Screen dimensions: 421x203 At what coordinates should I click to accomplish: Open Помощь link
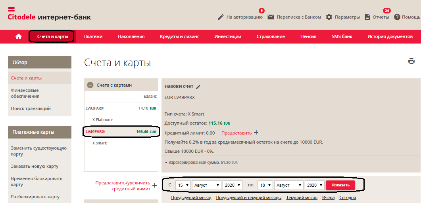(411, 17)
